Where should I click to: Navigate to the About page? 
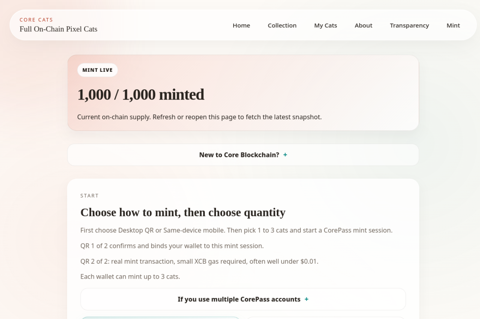363,25
